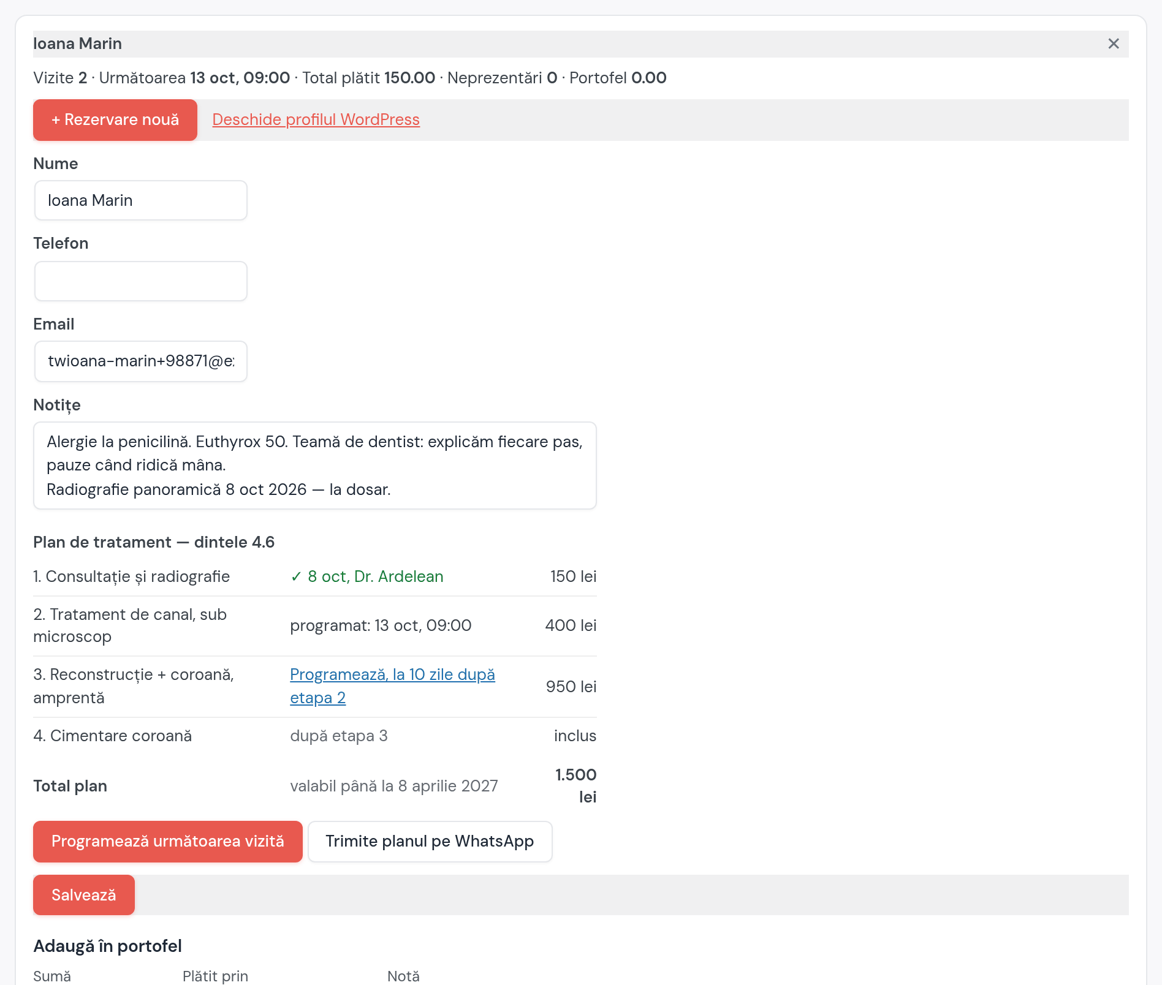Click the inclus price label

575,736
